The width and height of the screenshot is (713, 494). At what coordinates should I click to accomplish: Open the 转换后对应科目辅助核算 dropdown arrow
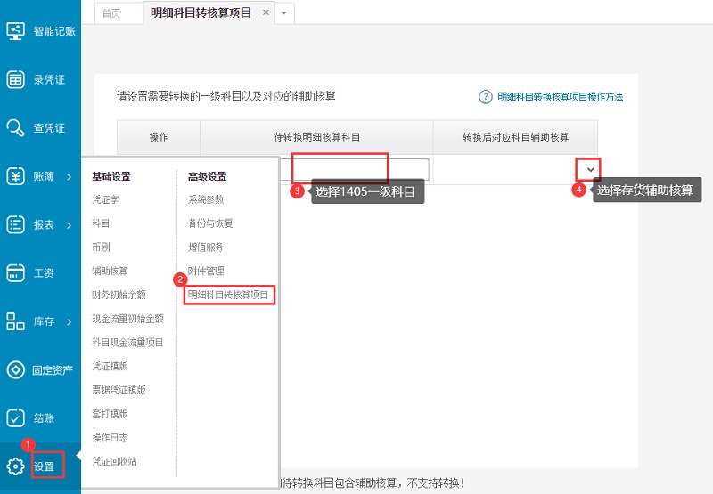tap(588, 169)
